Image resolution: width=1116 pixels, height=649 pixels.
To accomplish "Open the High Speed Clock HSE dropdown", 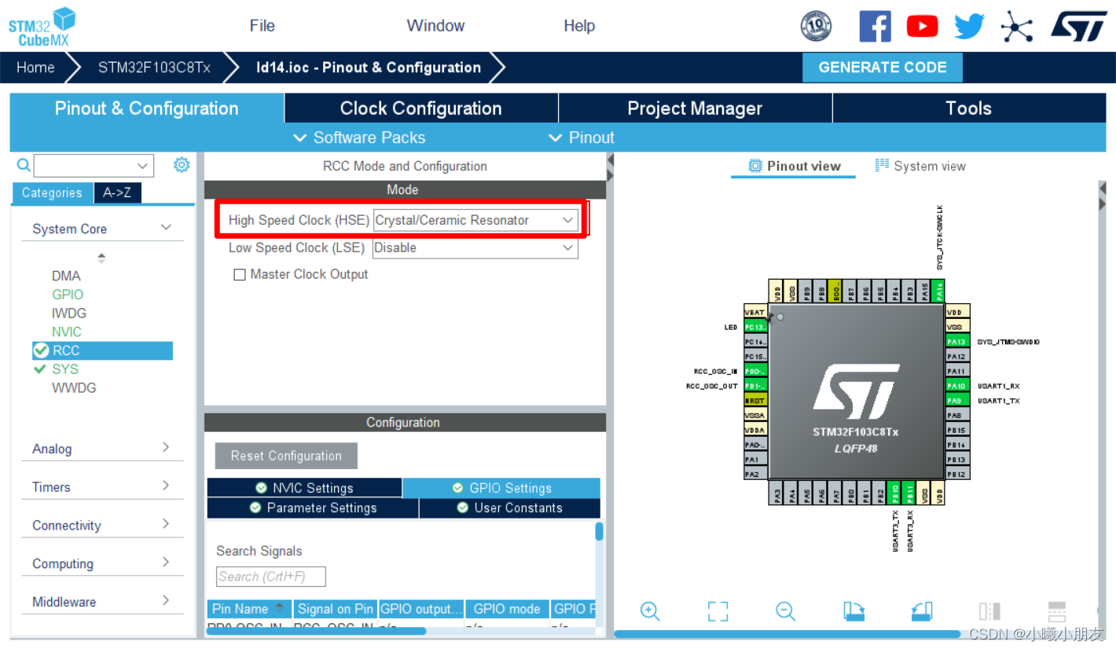I will tap(567, 220).
